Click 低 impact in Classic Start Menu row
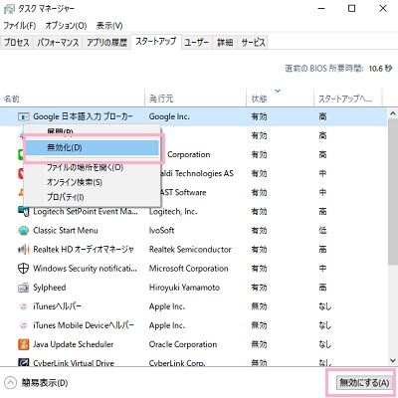This screenshot has width=398, height=398. point(322,231)
